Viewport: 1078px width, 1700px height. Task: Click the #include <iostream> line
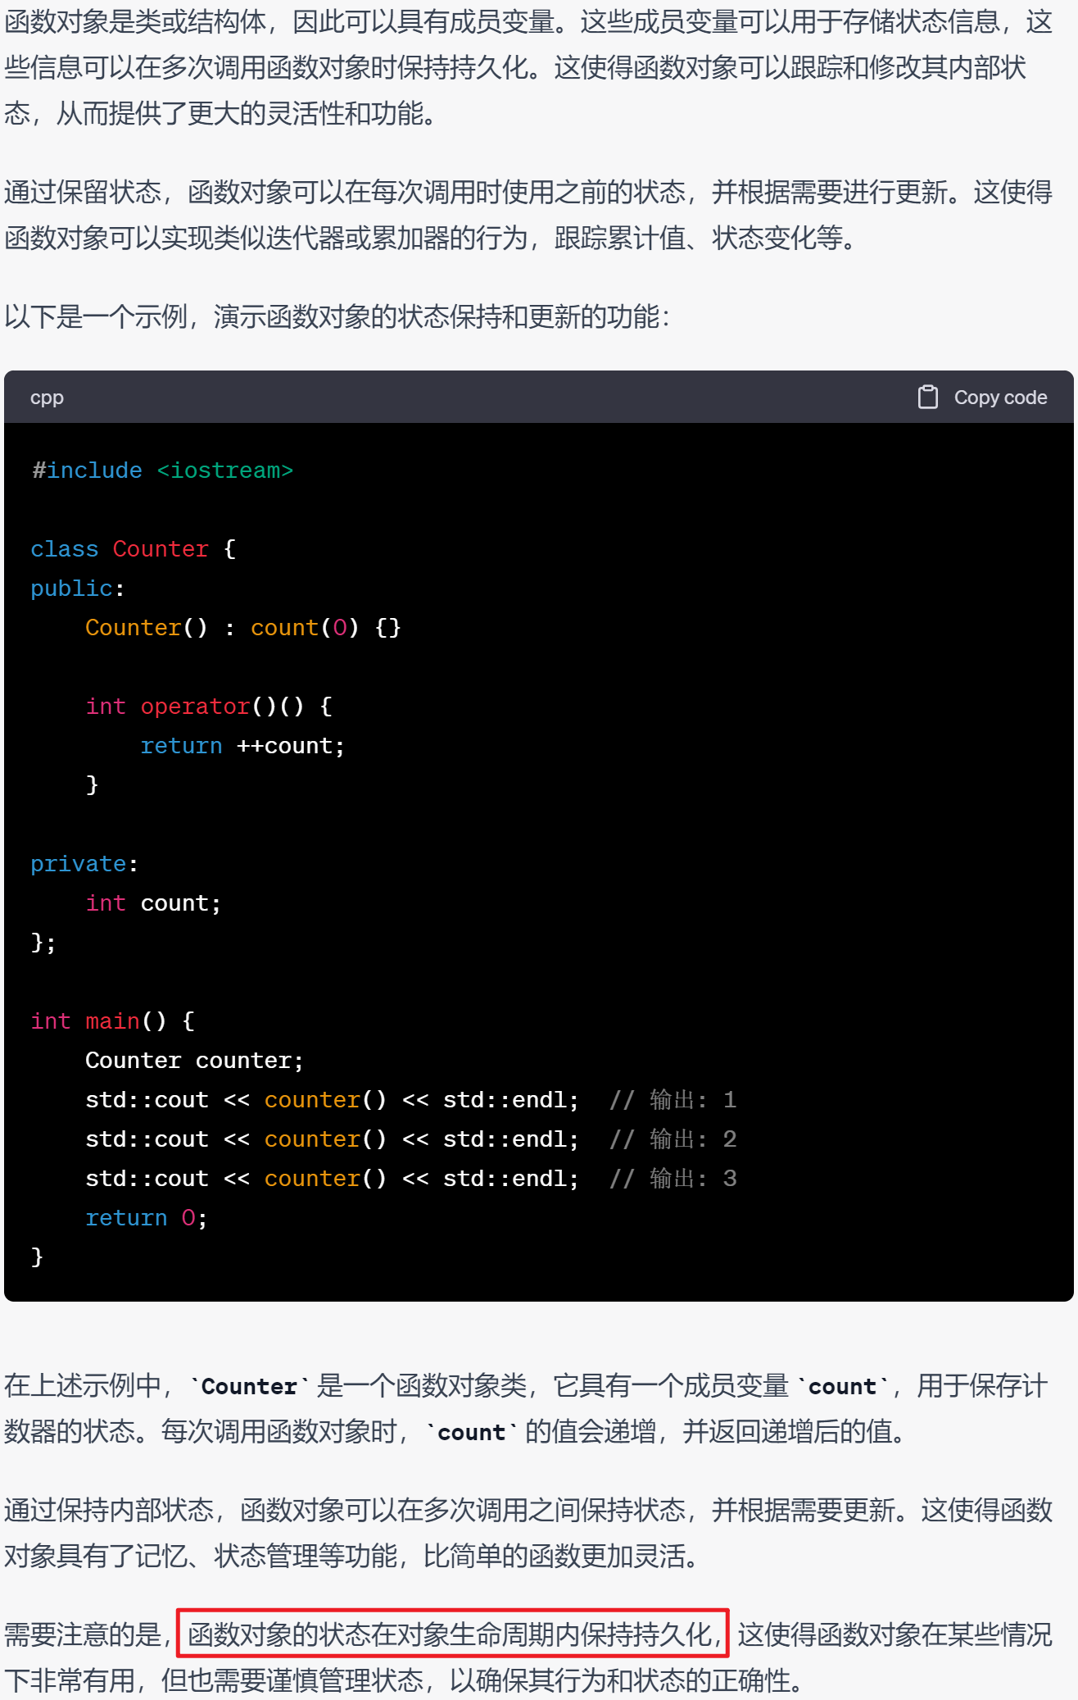click(162, 470)
